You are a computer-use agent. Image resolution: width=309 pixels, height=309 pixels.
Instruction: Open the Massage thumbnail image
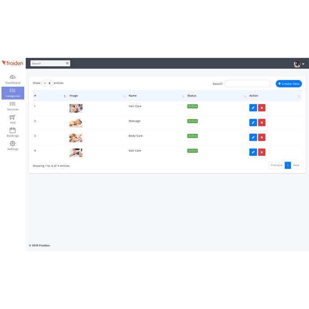(76, 123)
